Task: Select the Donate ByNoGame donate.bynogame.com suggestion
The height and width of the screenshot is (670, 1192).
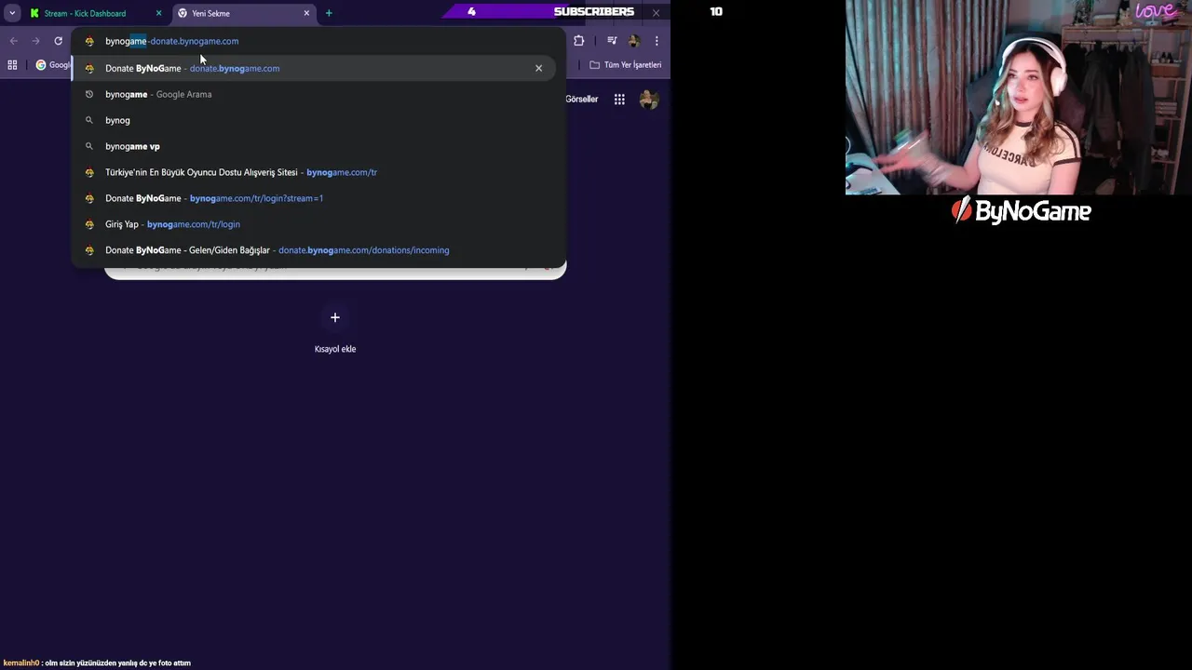Action: (313, 68)
